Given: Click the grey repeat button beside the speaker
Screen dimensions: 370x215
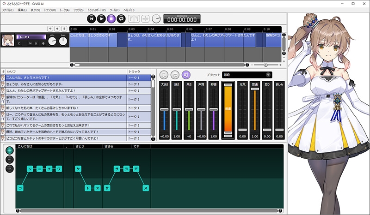Looking at the screenshot, I should [175, 75].
